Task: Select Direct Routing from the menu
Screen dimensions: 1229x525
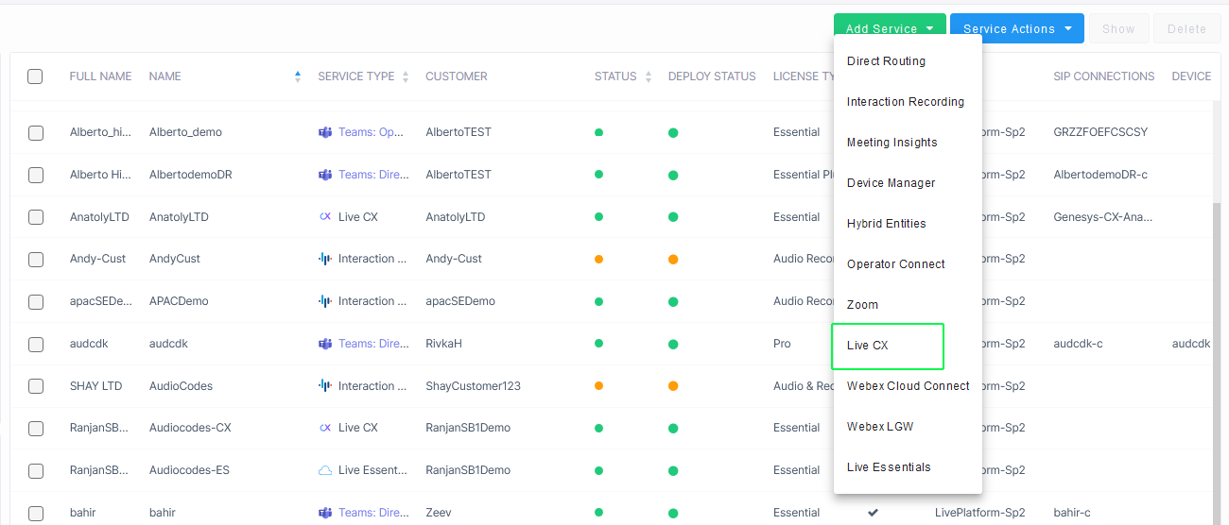Action: click(x=886, y=61)
